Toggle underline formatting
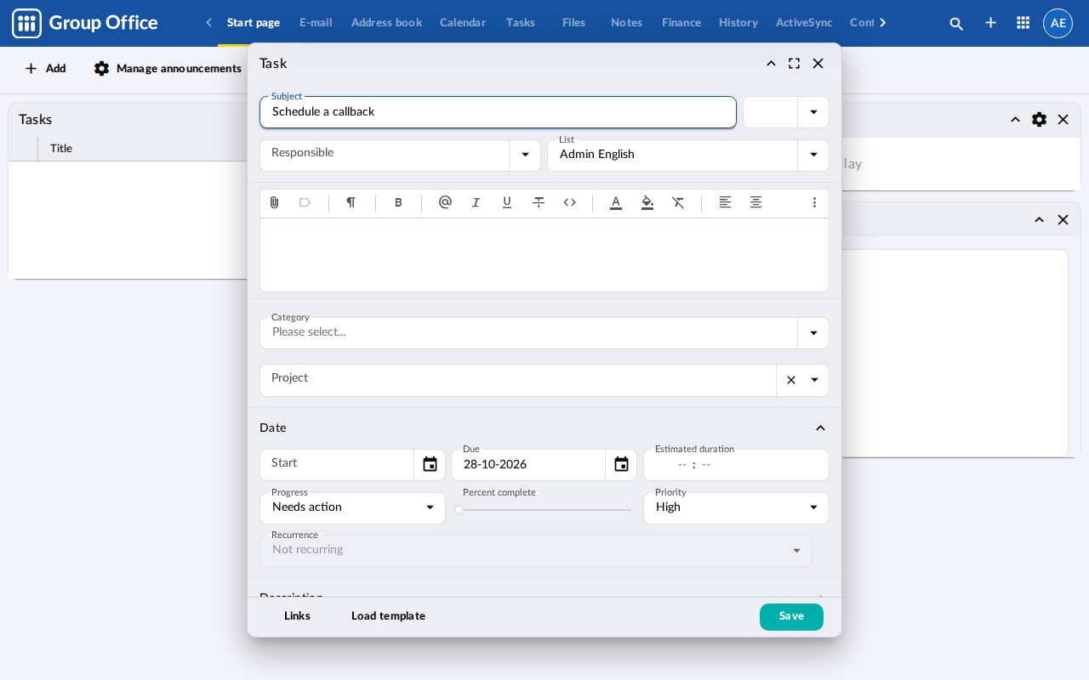The image size is (1089, 680). tap(507, 202)
